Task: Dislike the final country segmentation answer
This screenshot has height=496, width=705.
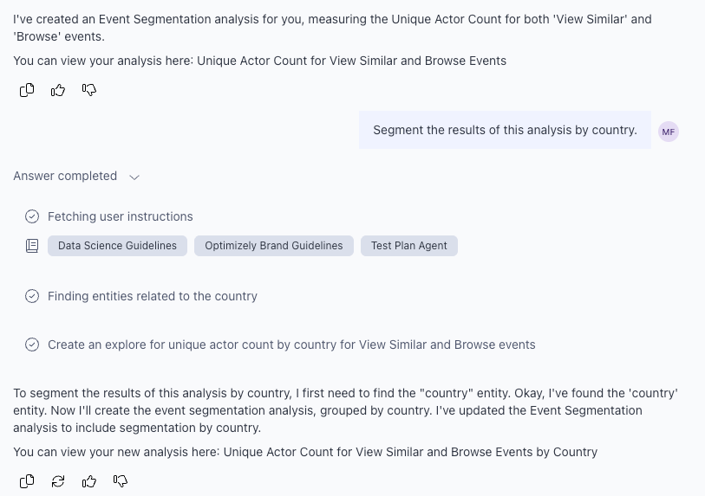Action: pos(121,481)
